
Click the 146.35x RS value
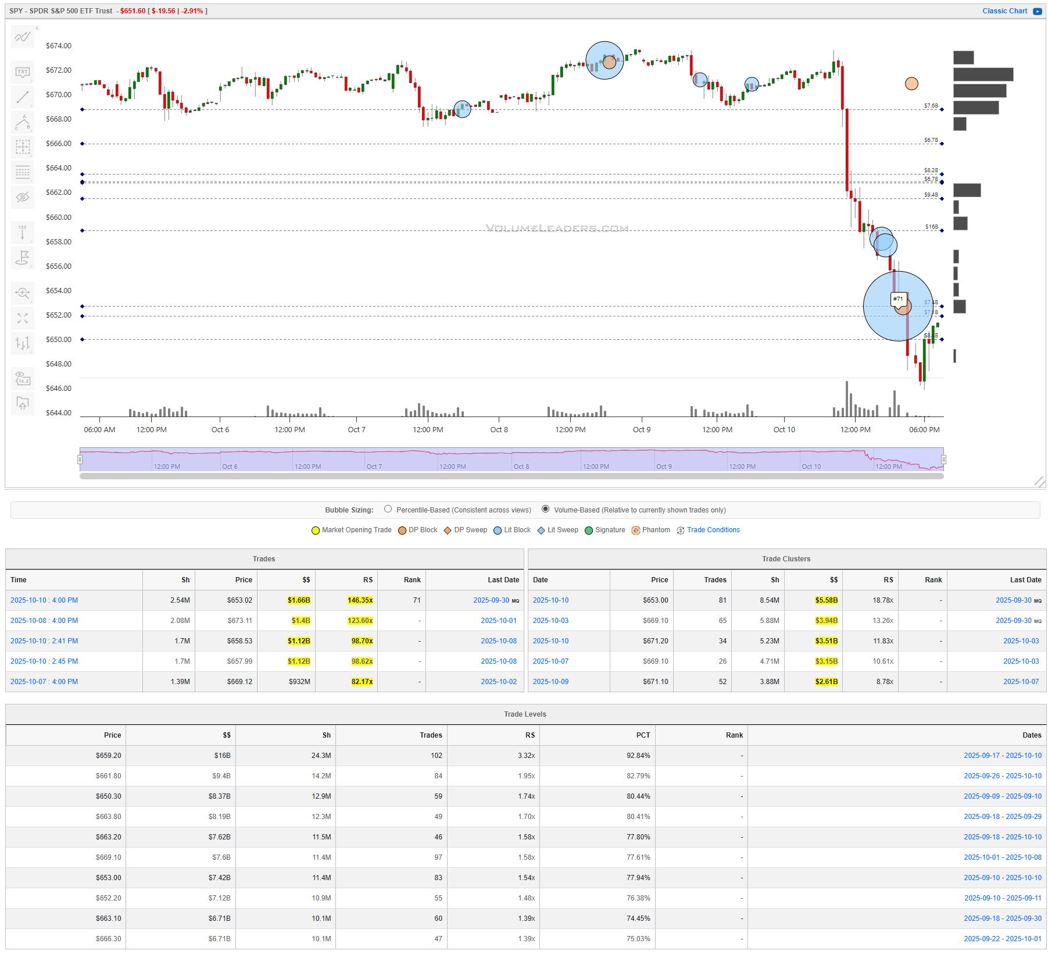click(360, 600)
